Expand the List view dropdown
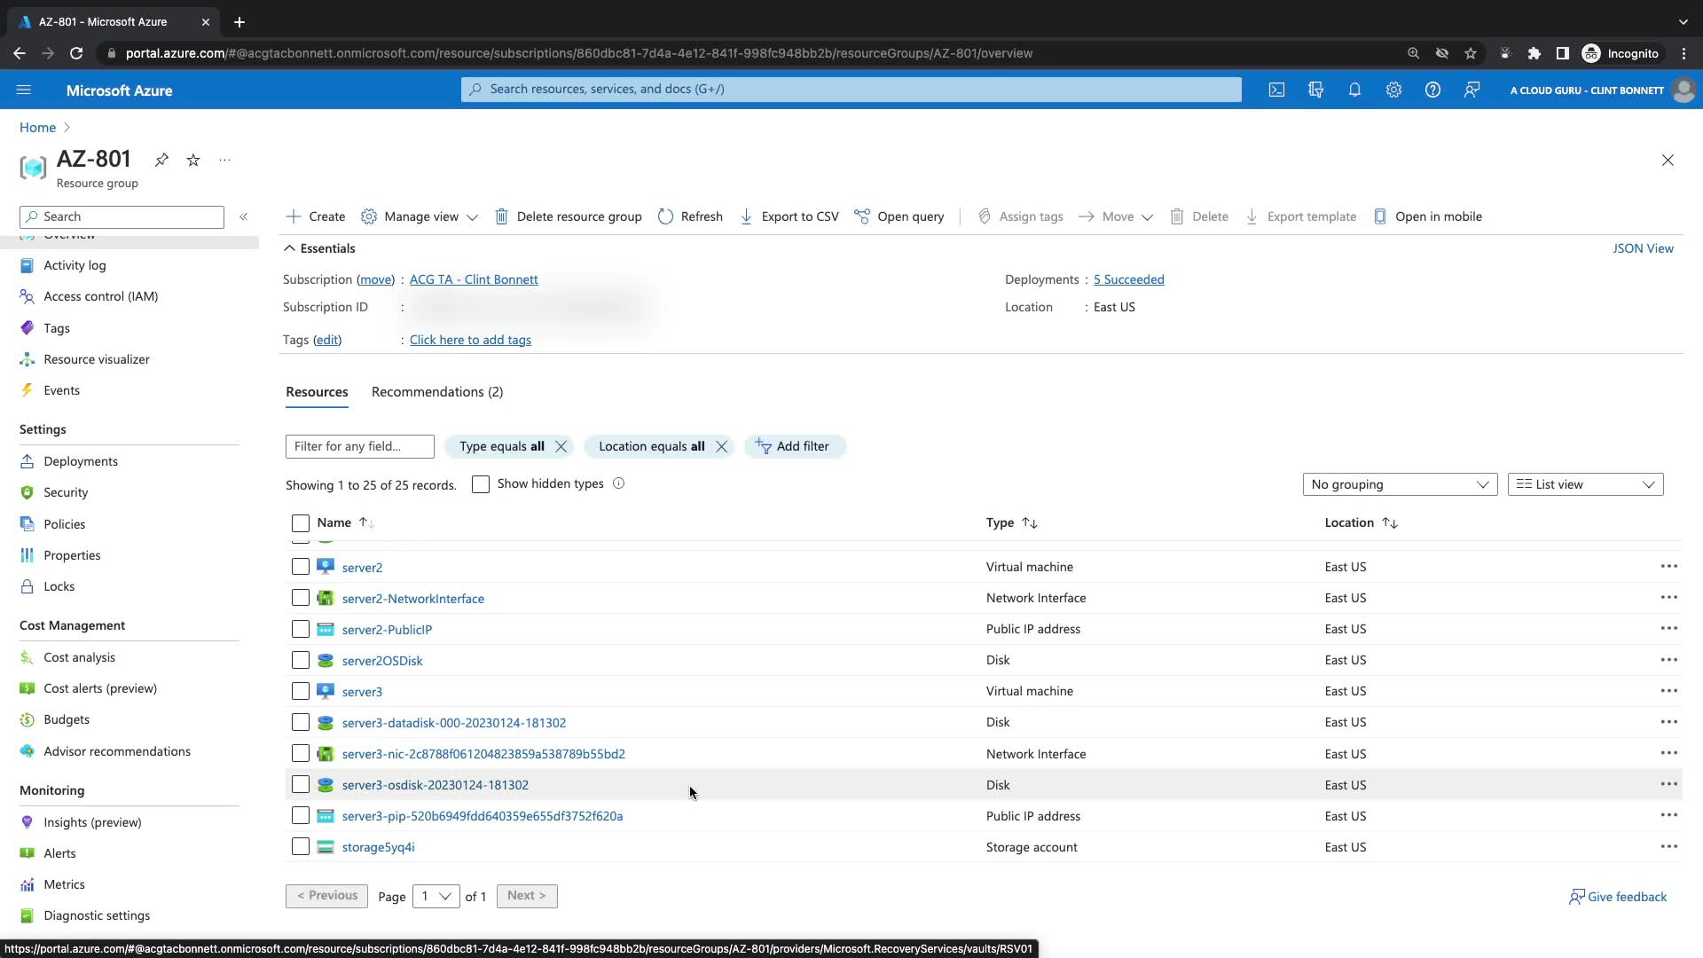This screenshot has width=1703, height=958. point(1584,484)
